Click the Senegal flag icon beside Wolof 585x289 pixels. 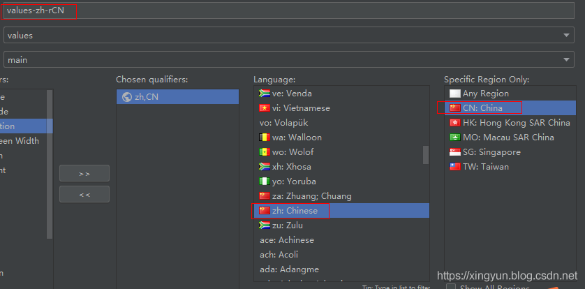(x=265, y=152)
